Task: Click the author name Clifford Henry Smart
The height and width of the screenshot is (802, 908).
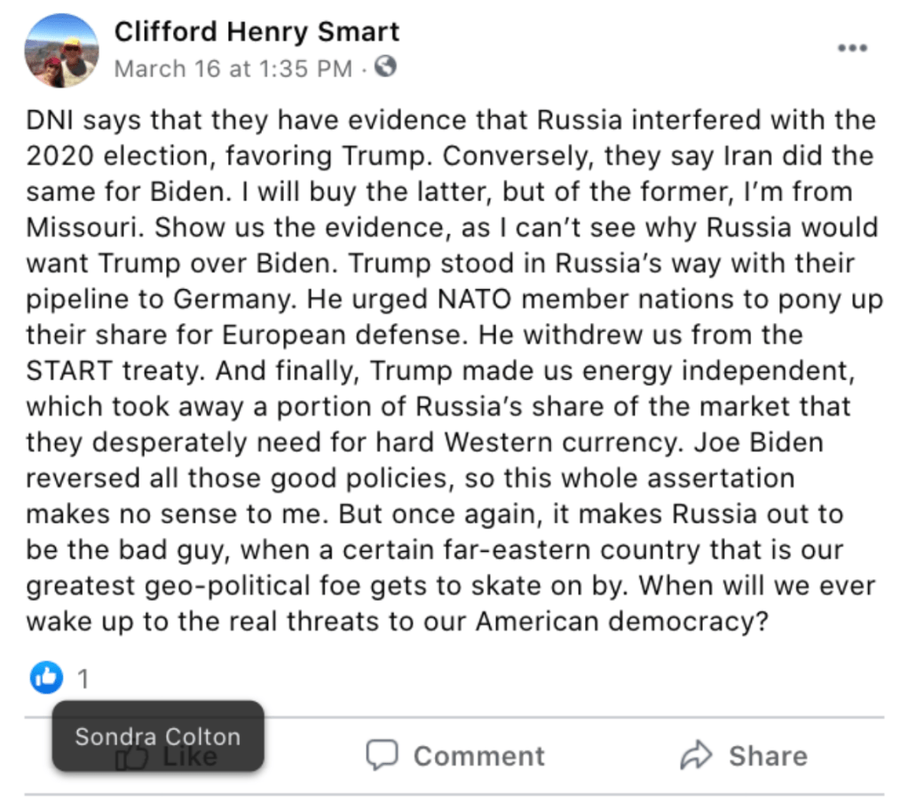Action: click(257, 32)
